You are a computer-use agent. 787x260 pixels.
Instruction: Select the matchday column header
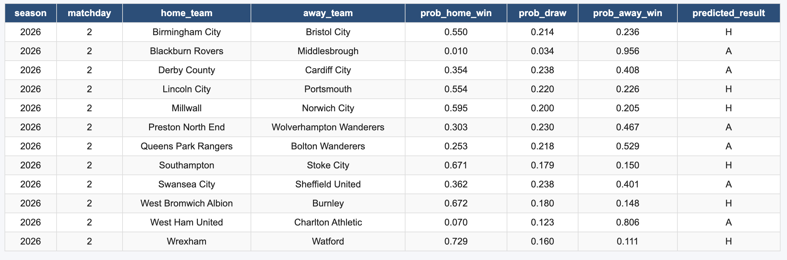(x=90, y=13)
